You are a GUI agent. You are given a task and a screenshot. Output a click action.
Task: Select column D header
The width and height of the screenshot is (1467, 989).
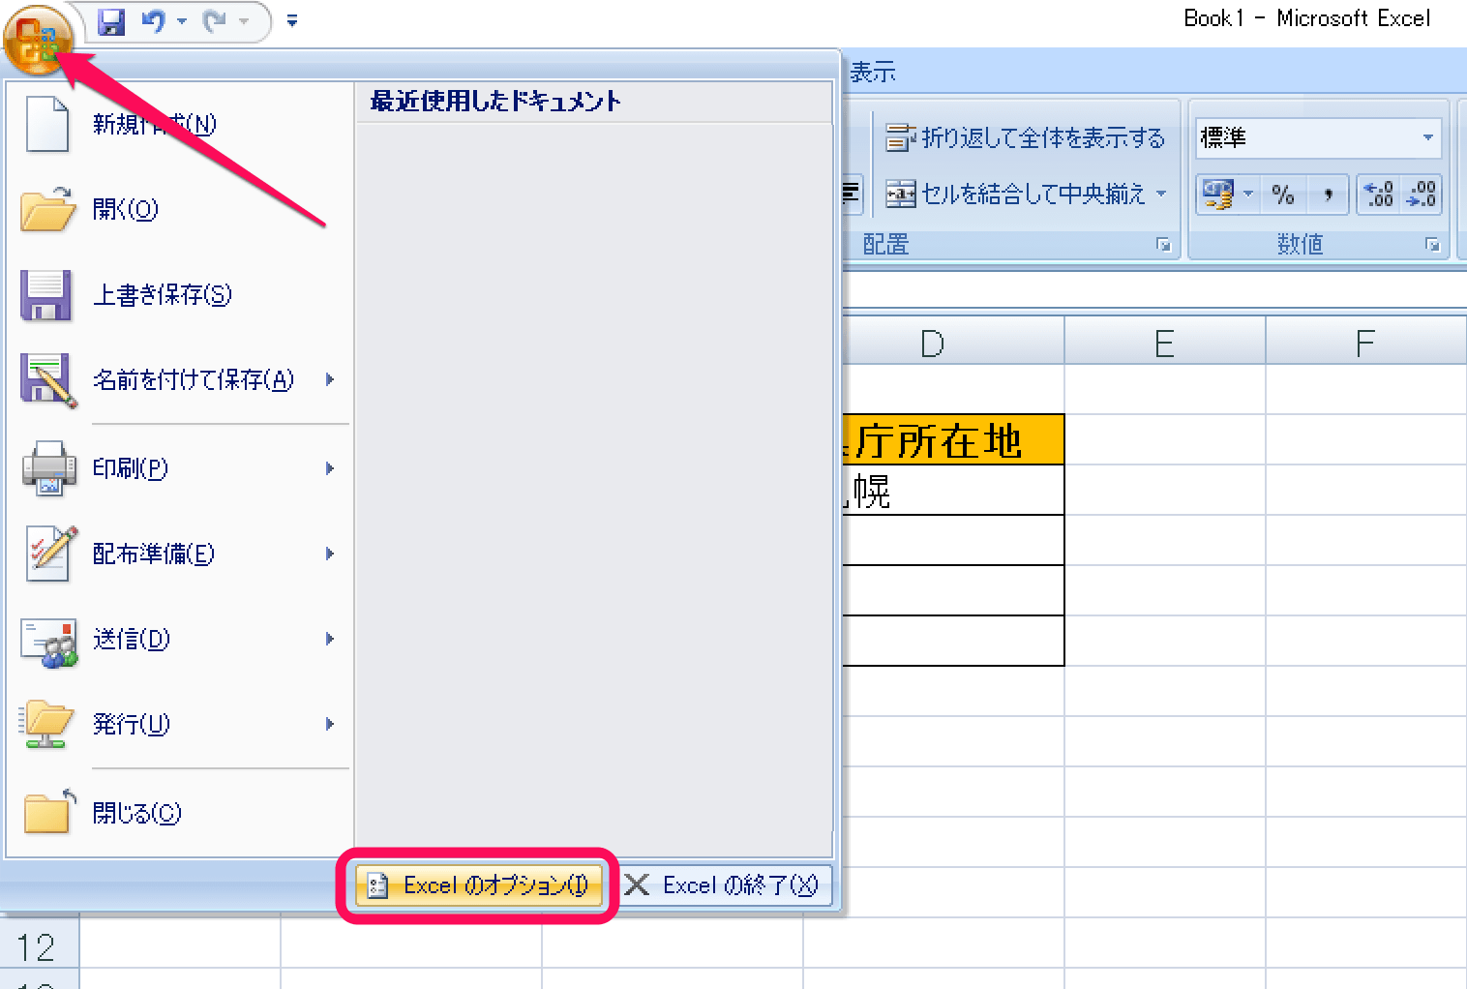coord(952,343)
